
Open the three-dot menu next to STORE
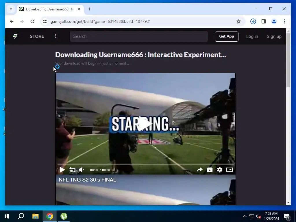pyautogui.click(x=55, y=36)
